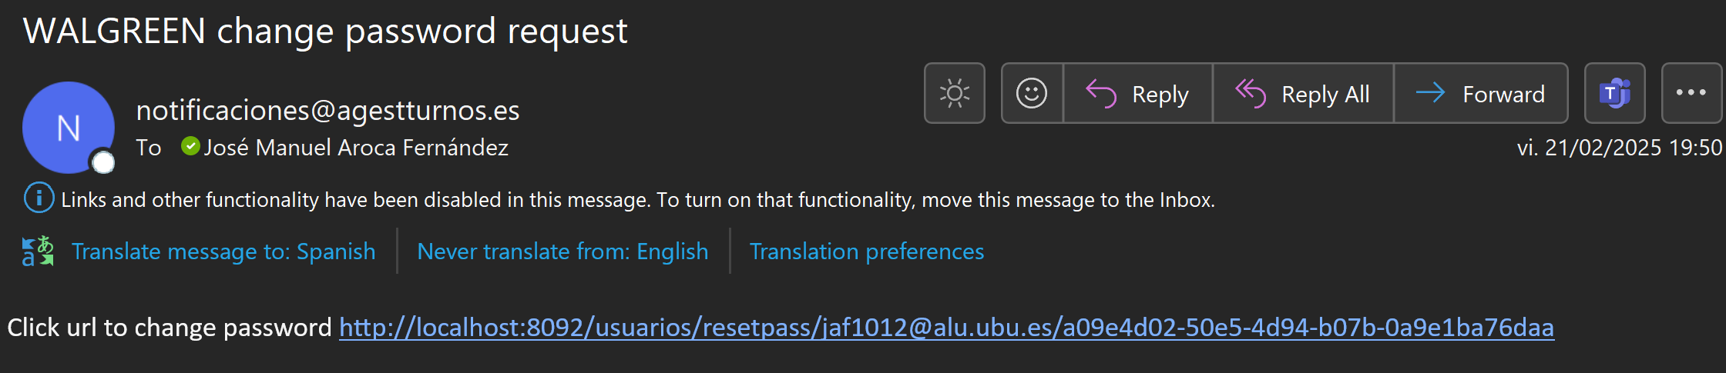Click the disabled links information message

click(x=638, y=200)
